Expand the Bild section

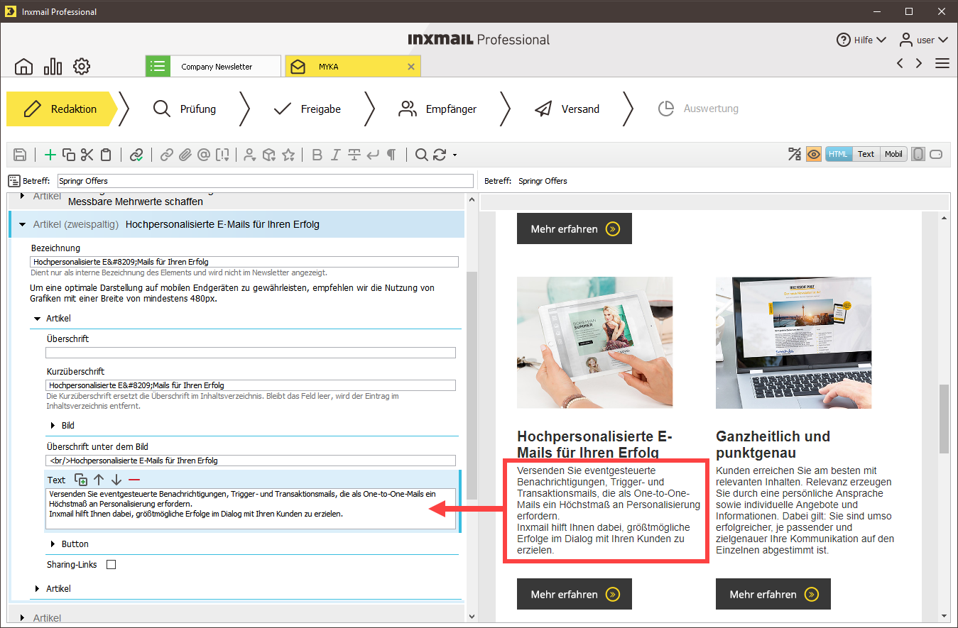tap(53, 426)
